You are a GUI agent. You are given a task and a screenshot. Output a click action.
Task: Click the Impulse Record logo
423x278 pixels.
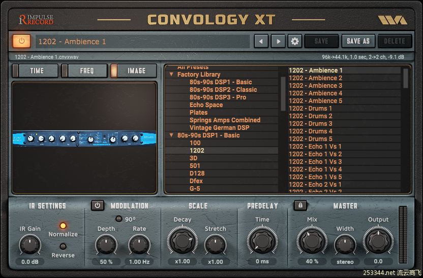(x=36, y=20)
